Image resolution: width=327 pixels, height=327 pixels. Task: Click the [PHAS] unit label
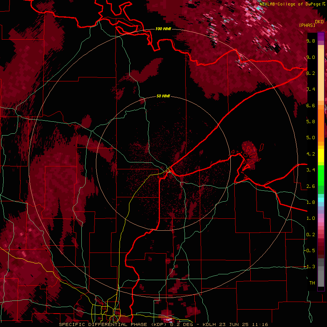coord(307,25)
